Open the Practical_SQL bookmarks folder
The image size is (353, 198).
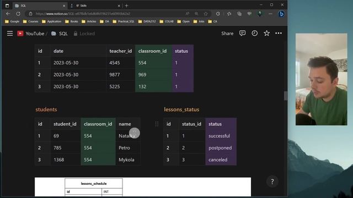[124, 21]
